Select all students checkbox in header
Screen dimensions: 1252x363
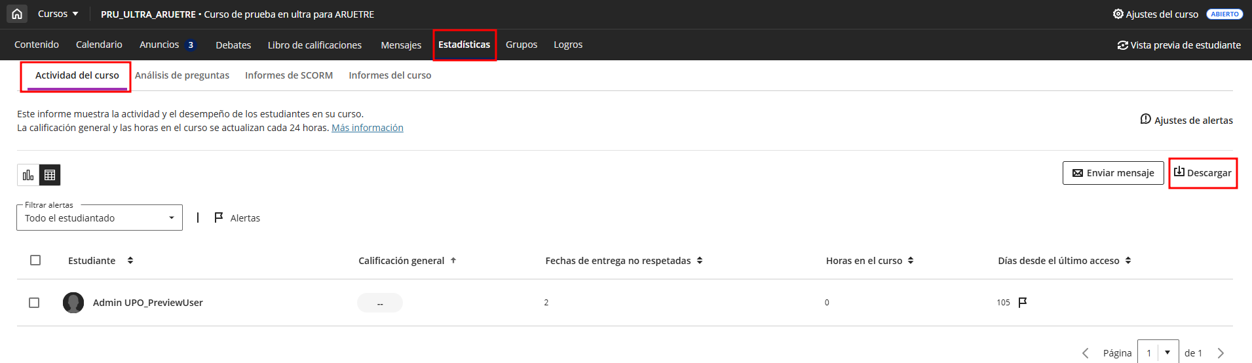pyautogui.click(x=35, y=260)
